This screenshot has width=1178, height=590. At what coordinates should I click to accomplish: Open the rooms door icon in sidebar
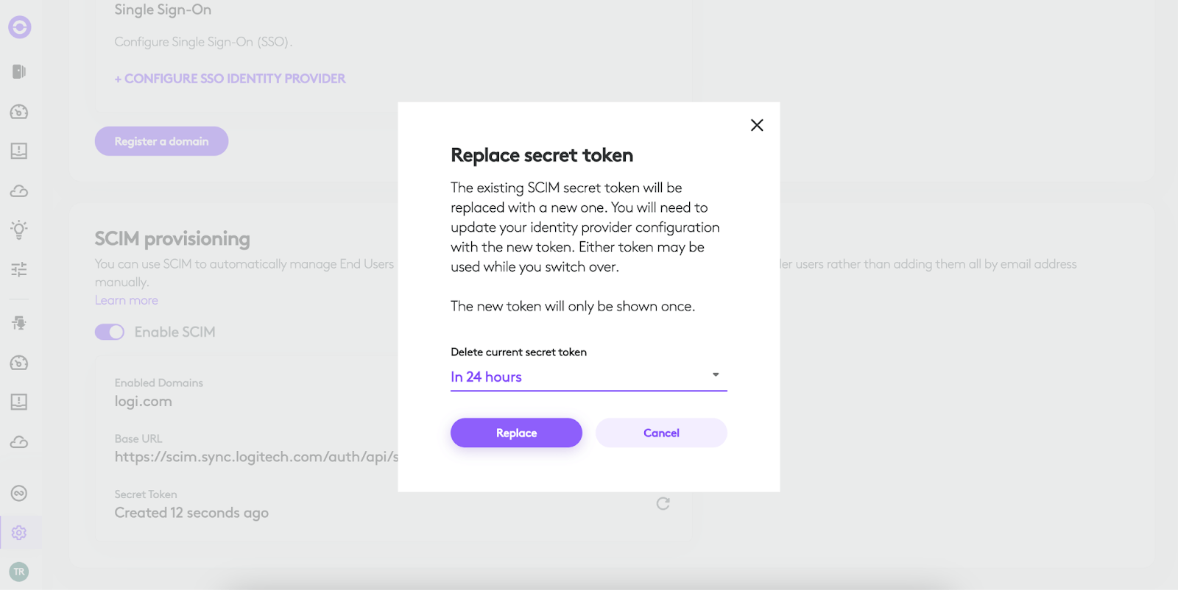pyautogui.click(x=19, y=71)
